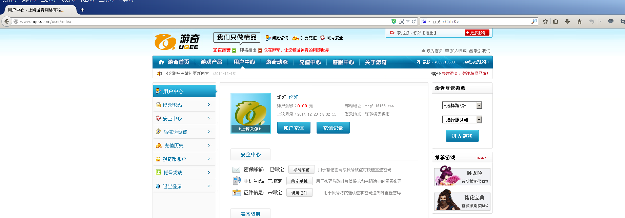Image resolution: width=625 pixels, height=218 pixels.
Task: Click the browser back arrow button
Action: [x=7, y=21]
